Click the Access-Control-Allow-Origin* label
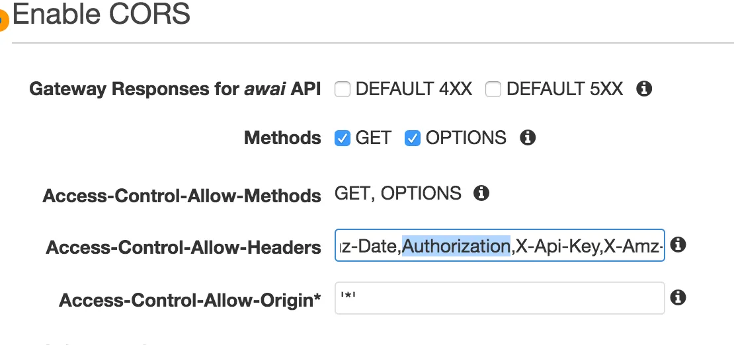 (190, 300)
